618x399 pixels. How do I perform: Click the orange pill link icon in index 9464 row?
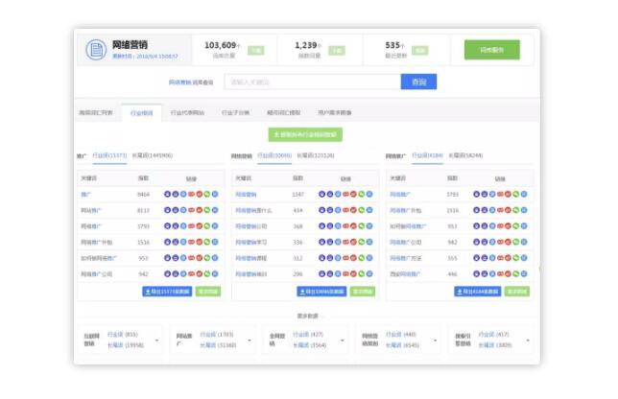[191, 194]
